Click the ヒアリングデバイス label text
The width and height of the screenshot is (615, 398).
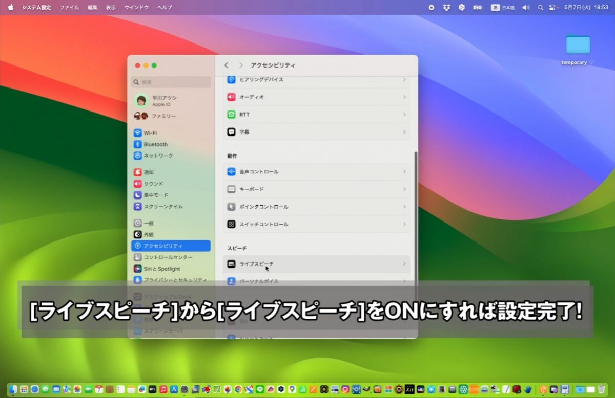(261, 80)
